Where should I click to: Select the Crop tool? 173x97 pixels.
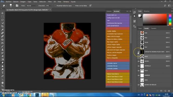(x=2, y=26)
